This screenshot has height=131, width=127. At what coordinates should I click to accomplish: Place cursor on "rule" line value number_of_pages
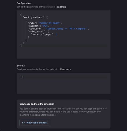50,23
